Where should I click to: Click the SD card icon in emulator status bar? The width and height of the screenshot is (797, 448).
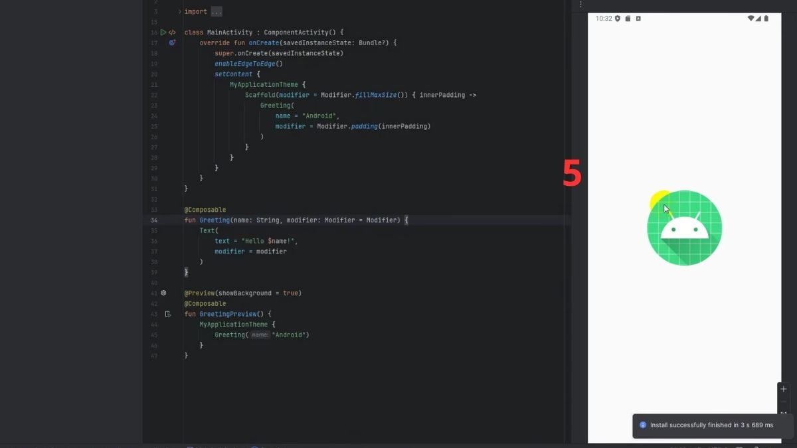pos(628,19)
